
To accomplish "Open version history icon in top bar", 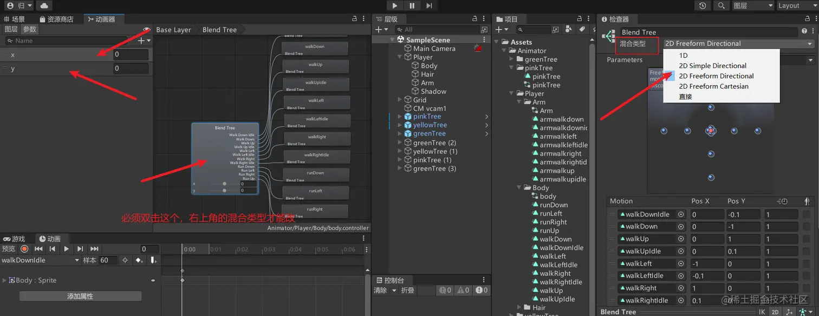I will pyautogui.click(x=703, y=5).
